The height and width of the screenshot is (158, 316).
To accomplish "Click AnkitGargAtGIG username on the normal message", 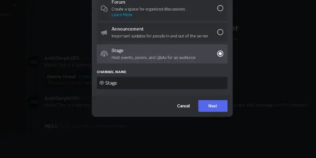I will 62,98.
